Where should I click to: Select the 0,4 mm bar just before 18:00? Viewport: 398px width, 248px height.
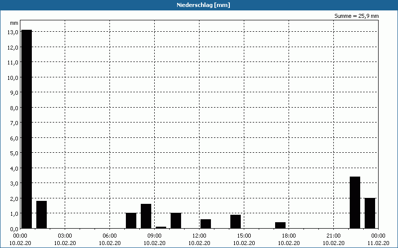coord(280,225)
